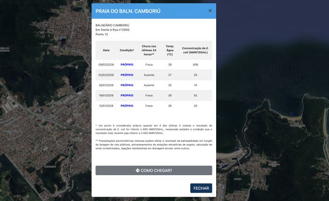Click the Condição* column header
Viewport: 329px width, 201px height.
127,50
